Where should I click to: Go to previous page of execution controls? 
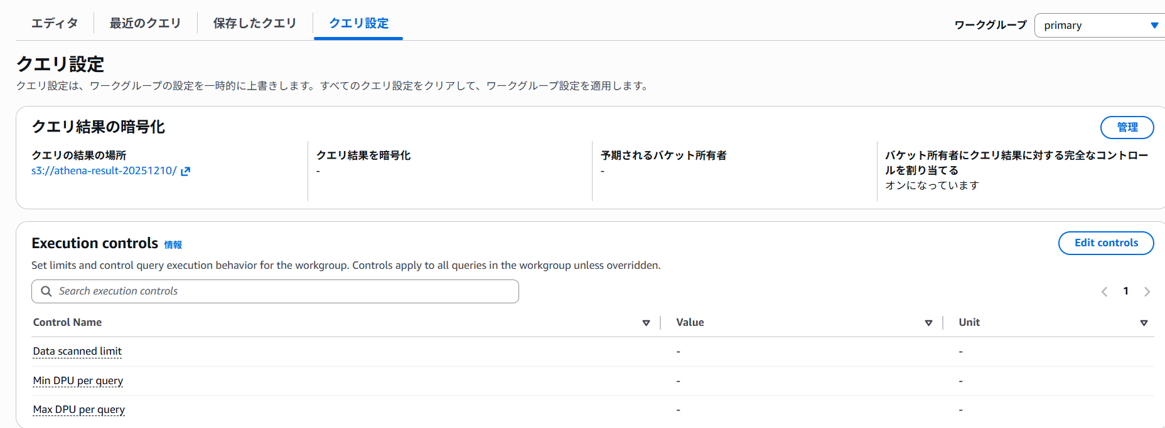coord(1104,291)
